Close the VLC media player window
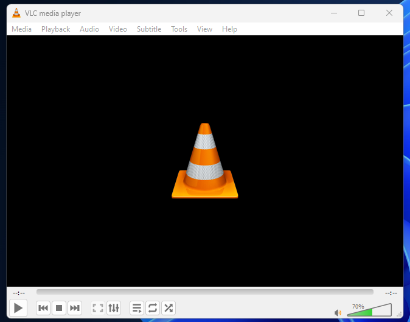 coord(389,13)
